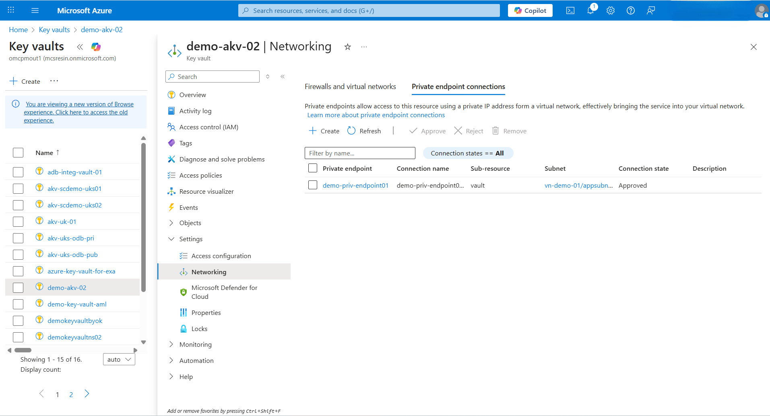Select all private endpoints via header checkbox
Screen dimensions: 770x416
pos(313,168)
